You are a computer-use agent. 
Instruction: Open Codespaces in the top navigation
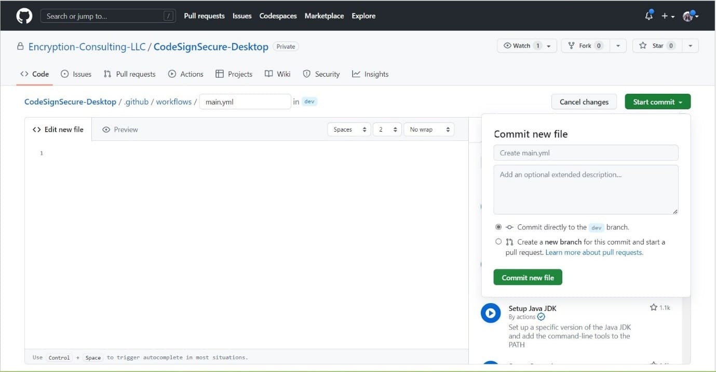(x=278, y=16)
